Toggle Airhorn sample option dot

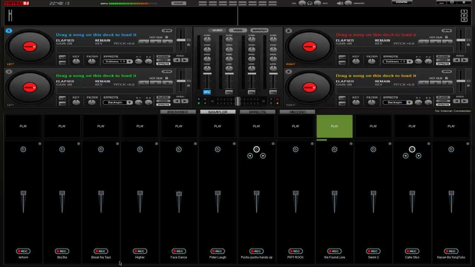pyautogui.click(x=40, y=144)
